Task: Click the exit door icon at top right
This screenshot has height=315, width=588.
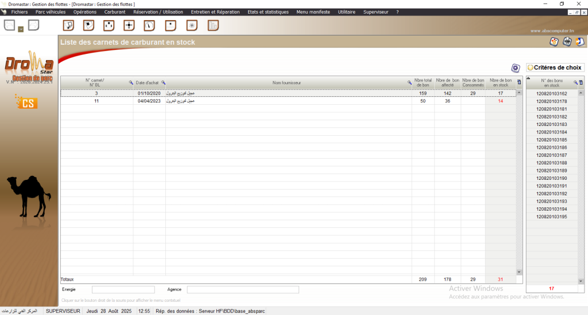Action: click(x=580, y=41)
